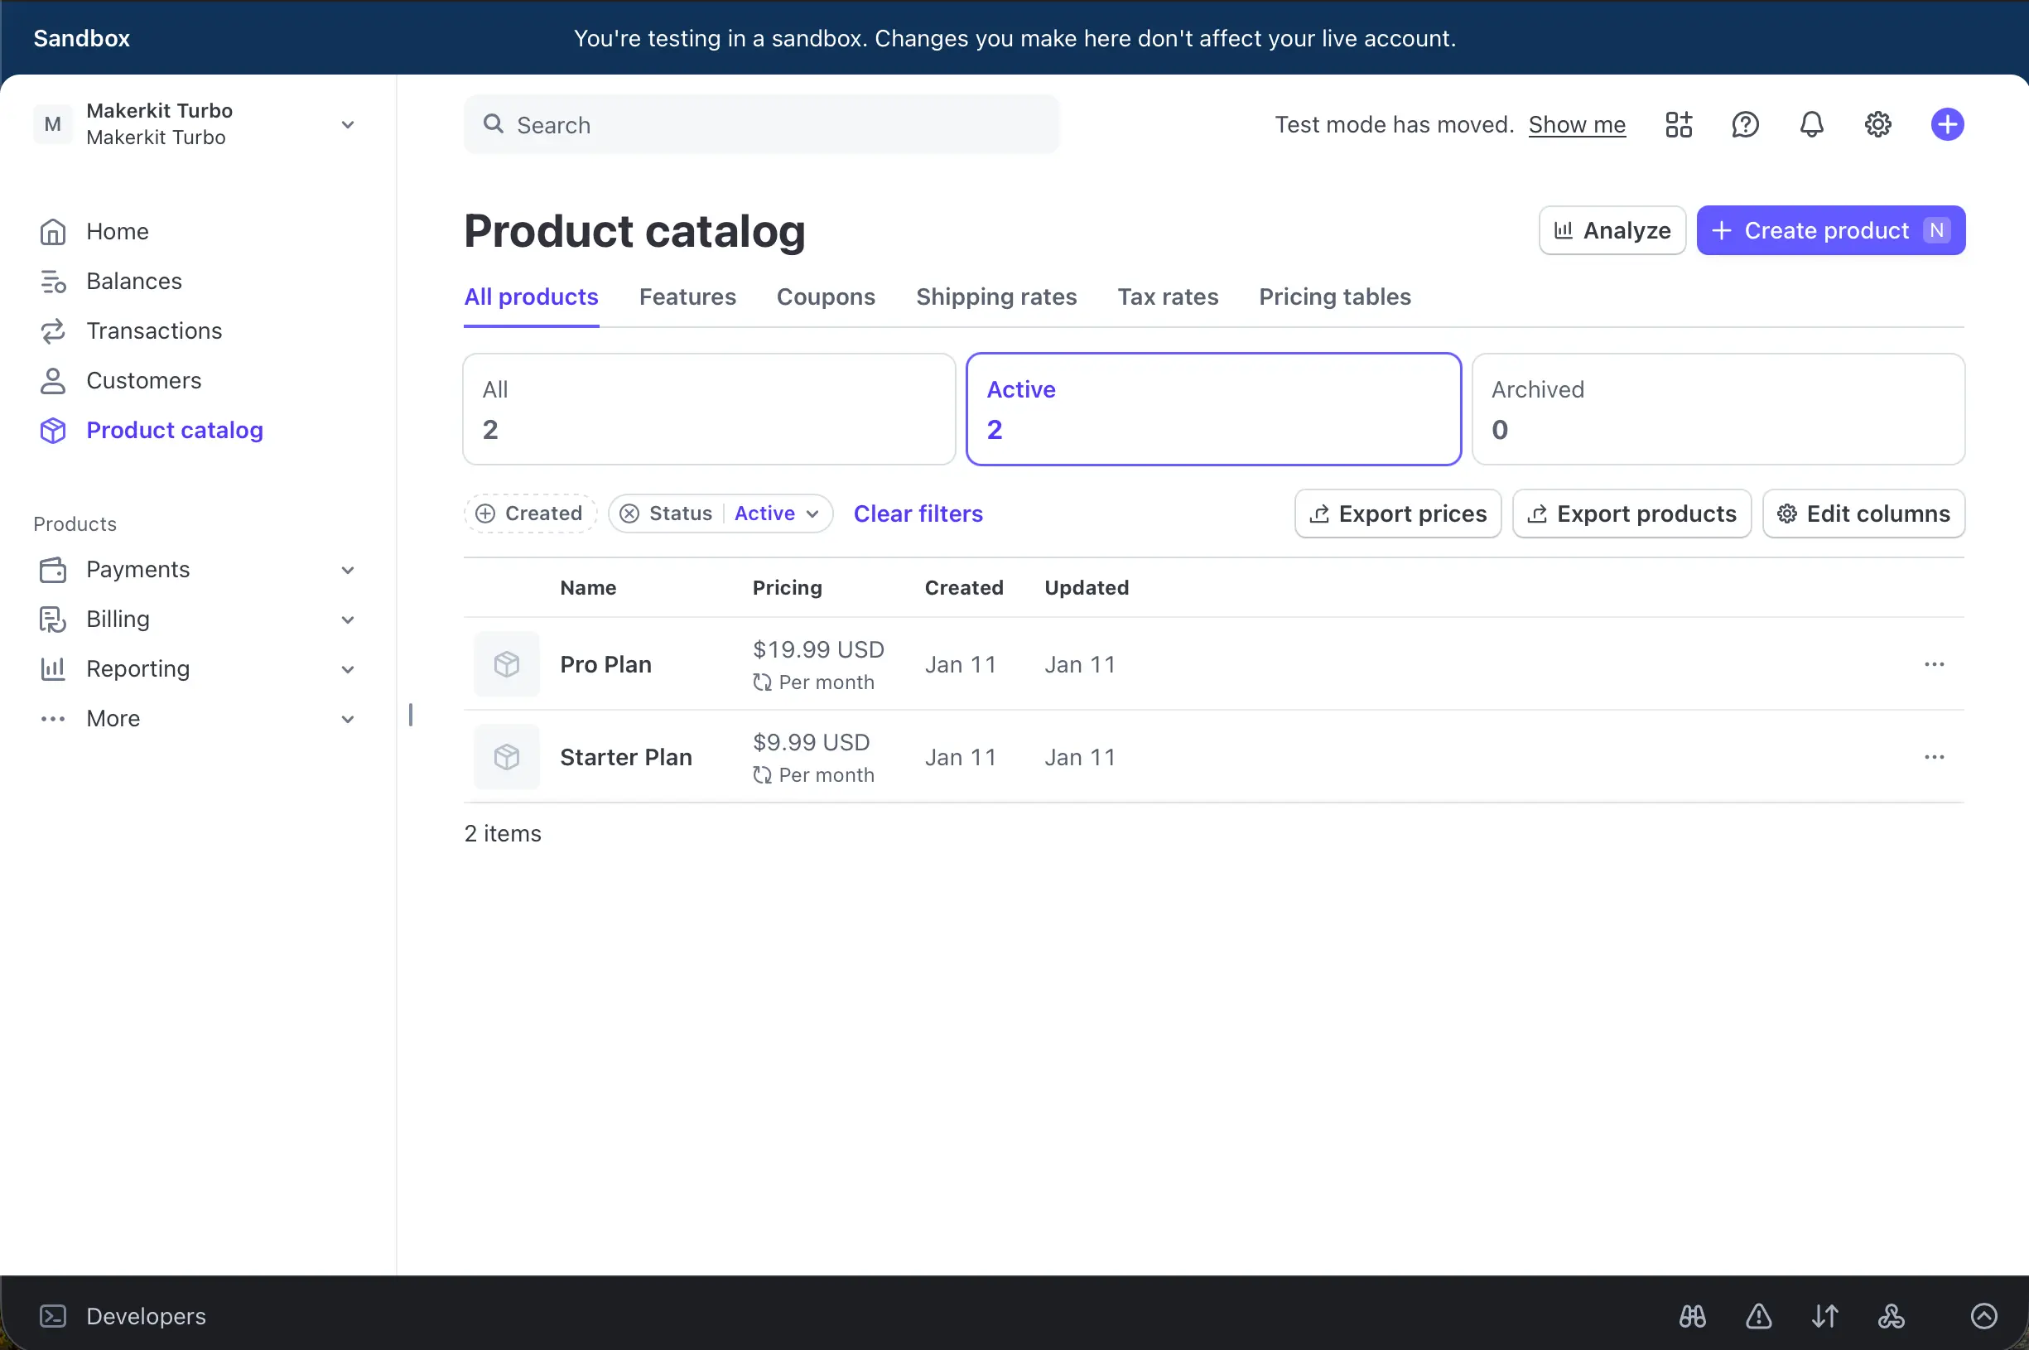Switch to the Coupons tab
2029x1350 pixels.
[x=825, y=297]
